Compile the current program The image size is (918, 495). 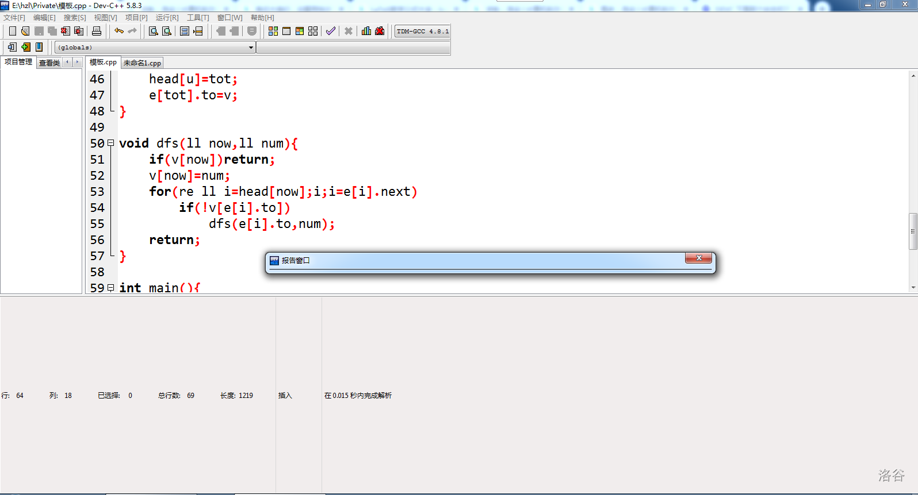tap(273, 31)
